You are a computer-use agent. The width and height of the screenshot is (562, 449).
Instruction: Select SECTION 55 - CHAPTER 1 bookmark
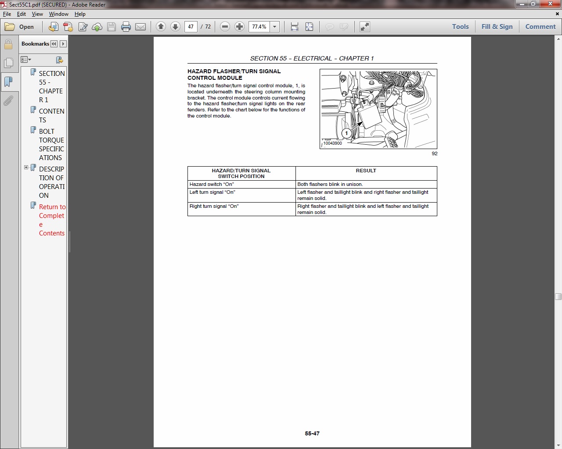(x=52, y=87)
